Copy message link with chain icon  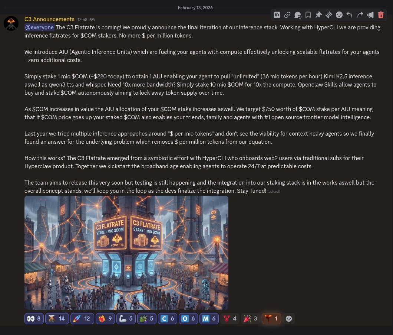point(287,15)
